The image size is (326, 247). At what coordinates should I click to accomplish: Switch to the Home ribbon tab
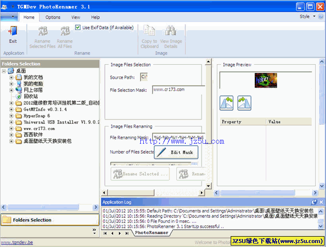click(x=29, y=17)
